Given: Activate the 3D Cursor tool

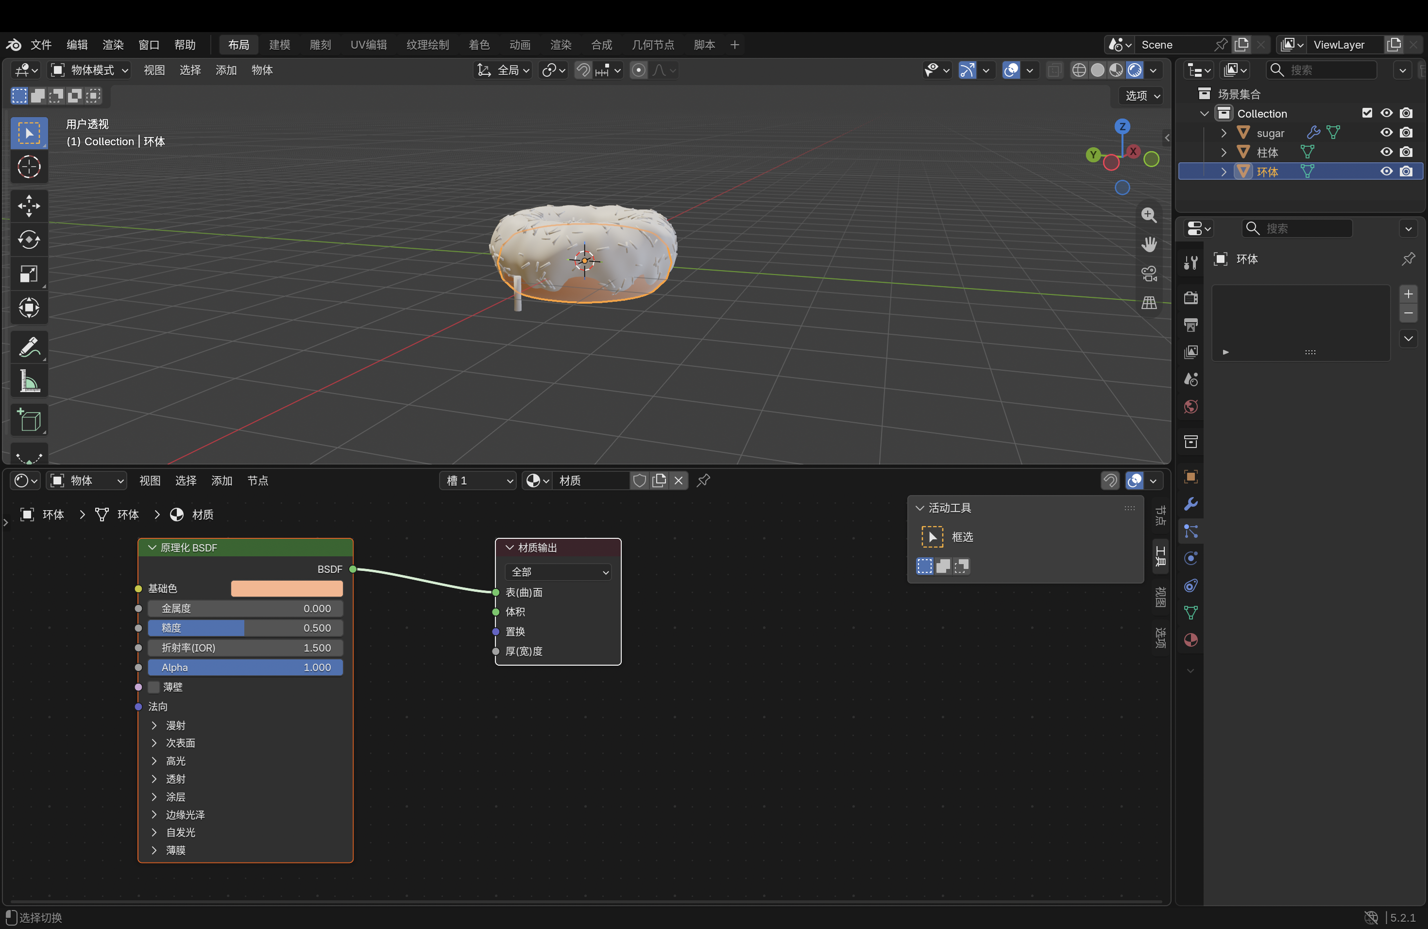Looking at the screenshot, I should pyautogui.click(x=29, y=167).
